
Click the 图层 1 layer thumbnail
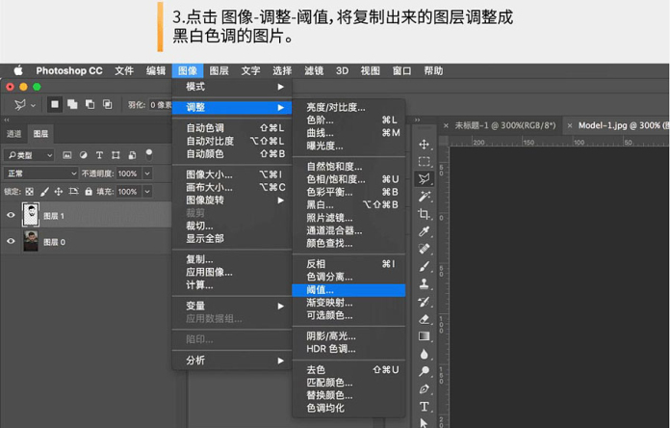pos(31,216)
